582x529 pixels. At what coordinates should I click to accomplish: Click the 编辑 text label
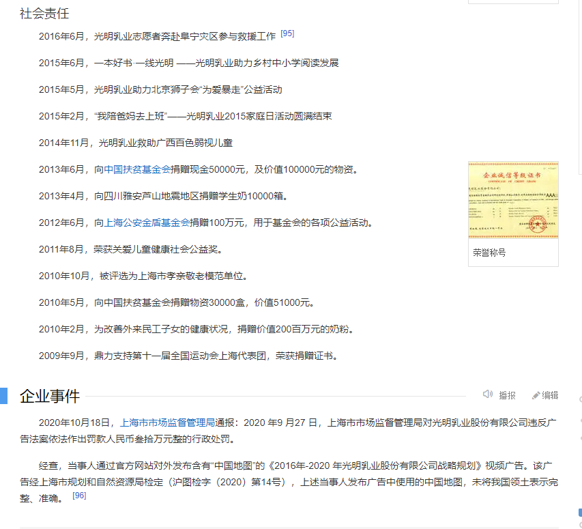pos(550,395)
